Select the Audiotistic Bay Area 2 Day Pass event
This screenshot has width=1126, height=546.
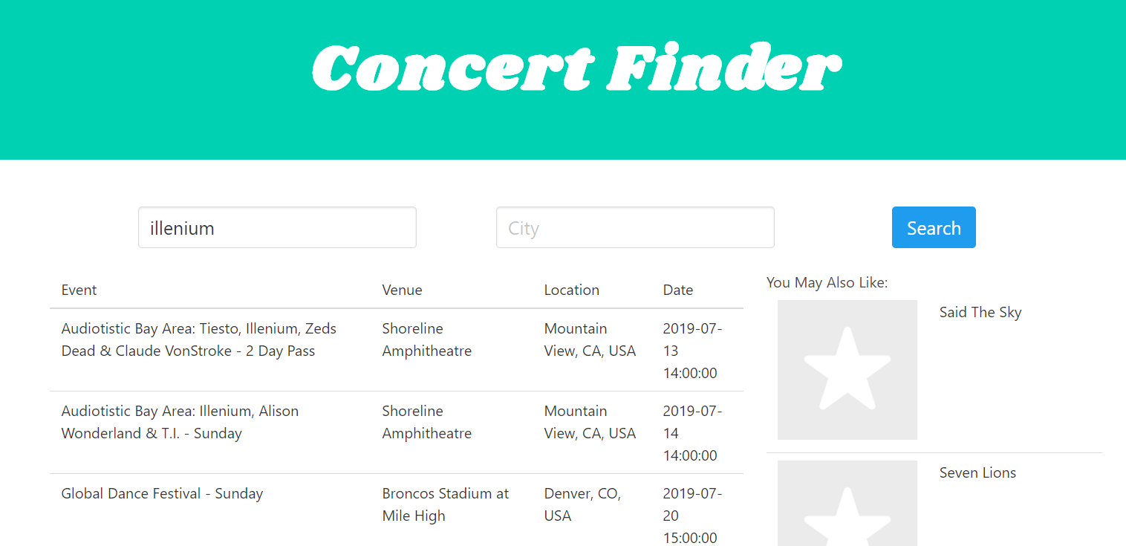[199, 339]
